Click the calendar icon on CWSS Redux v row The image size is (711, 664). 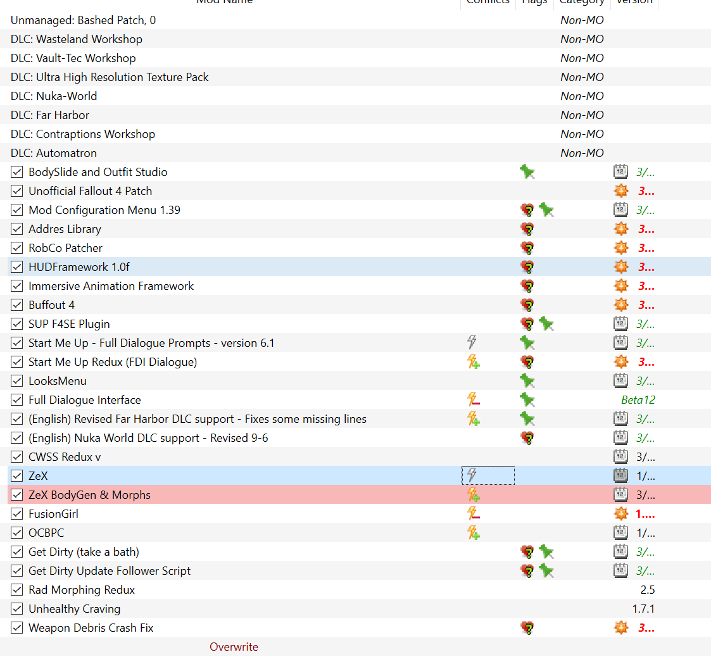[620, 456]
